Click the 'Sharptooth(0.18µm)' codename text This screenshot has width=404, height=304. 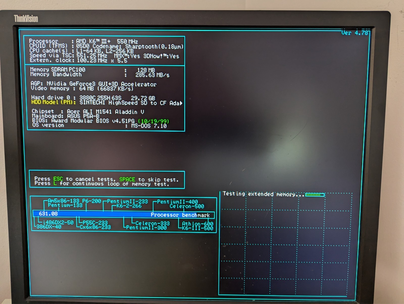pyautogui.click(x=154, y=46)
